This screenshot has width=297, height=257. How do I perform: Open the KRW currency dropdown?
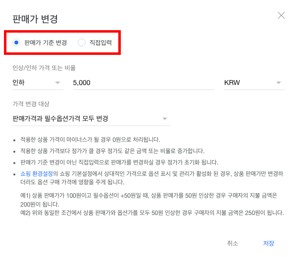(x=252, y=83)
